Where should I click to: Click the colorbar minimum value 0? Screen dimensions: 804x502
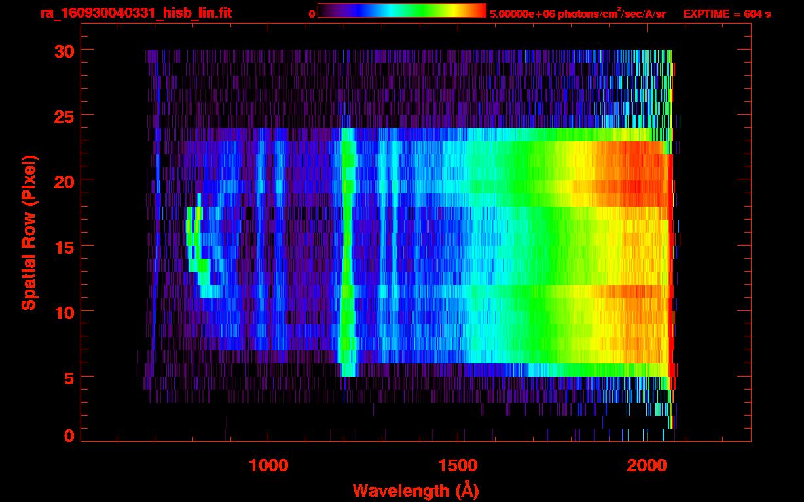coord(312,14)
